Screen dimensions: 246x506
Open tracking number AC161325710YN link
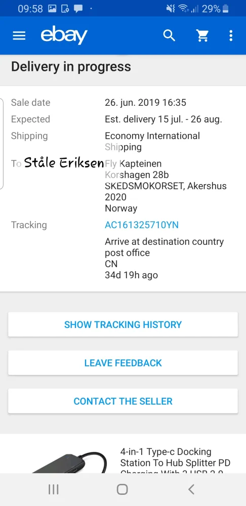(x=142, y=225)
